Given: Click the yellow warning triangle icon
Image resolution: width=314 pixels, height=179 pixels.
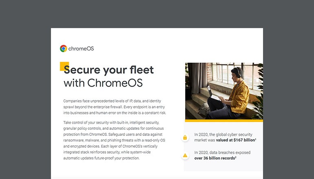Looking at the screenshot, I should coord(185,155).
